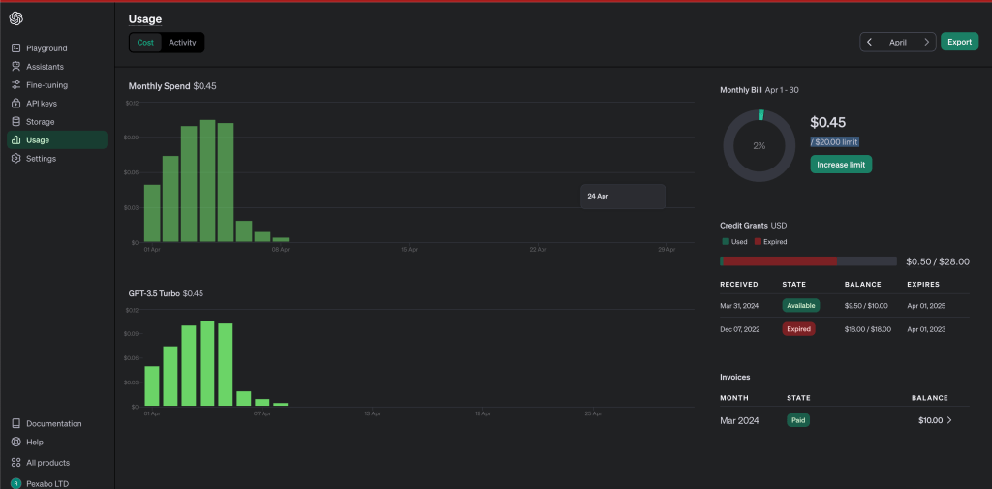Click the $9.50 / $10.00 balance
The image size is (992, 489).
point(865,306)
